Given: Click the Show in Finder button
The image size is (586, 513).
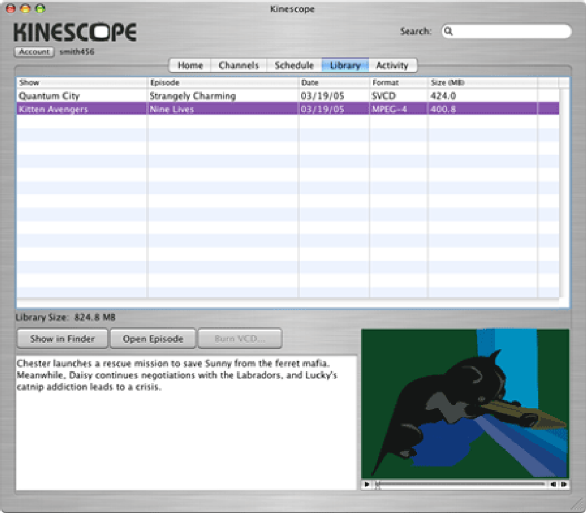Looking at the screenshot, I should 61,338.
